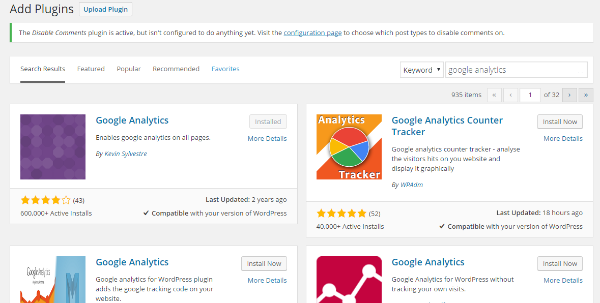Click the purple Google Analytics plugin icon
This screenshot has width=600, height=303.
pos(53,147)
